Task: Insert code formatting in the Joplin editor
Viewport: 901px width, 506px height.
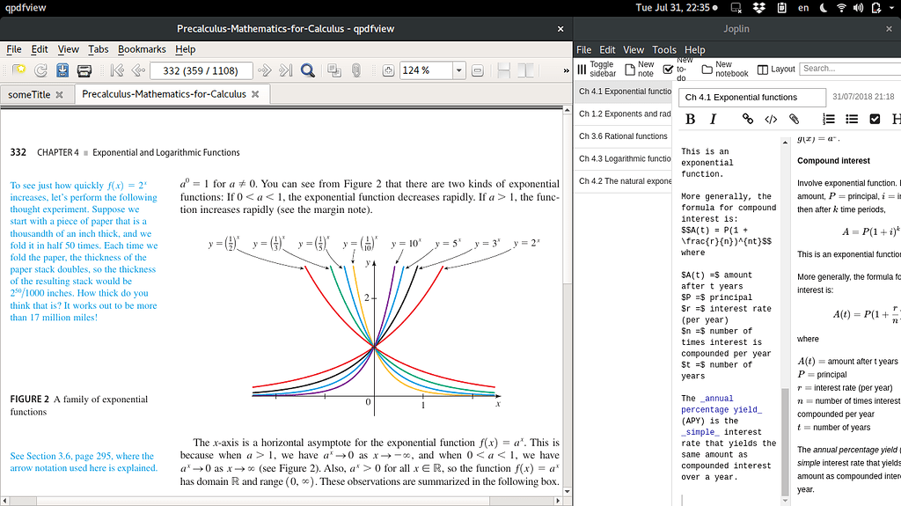Action: click(x=770, y=119)
